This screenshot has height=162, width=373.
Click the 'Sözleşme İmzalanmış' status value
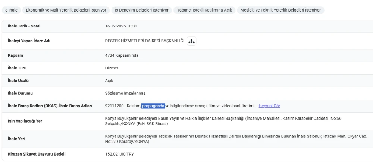click(125, 93)
